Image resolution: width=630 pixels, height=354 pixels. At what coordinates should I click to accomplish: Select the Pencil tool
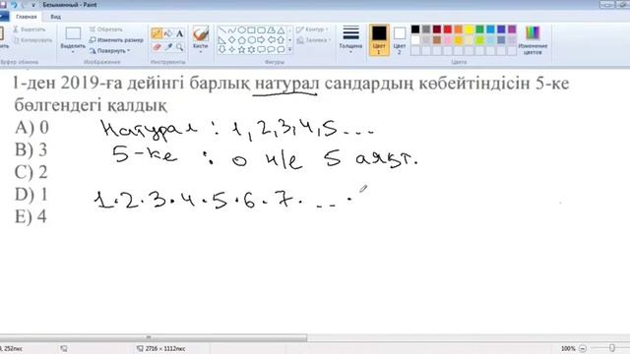click(x=157, y=33)
